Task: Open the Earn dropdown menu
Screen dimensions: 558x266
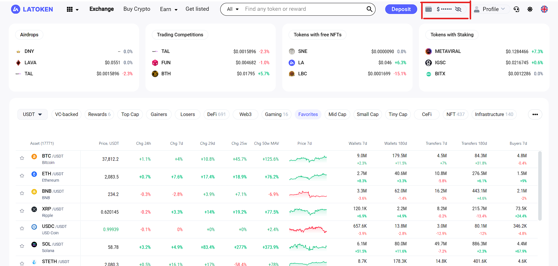Action: [x=169, y=9]
